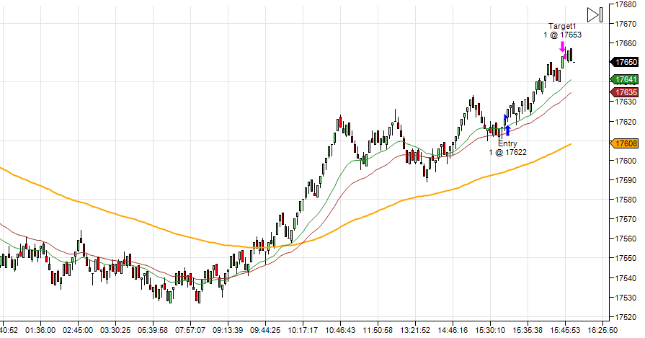Select the green 17641 moving average marker
The height and width of the screenshot is (338, 645).
(x=624, y=79)
